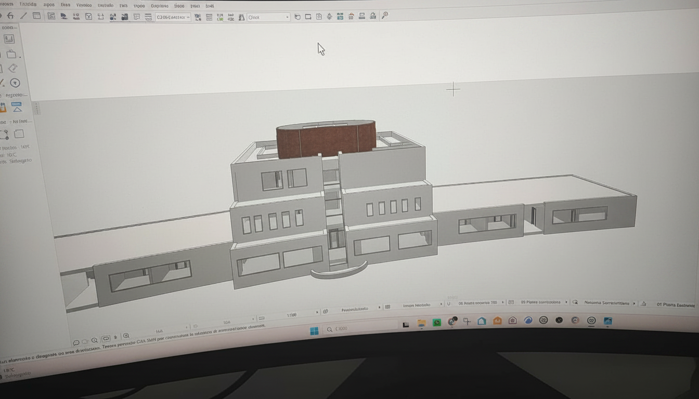Select the pencil icon in the top toolbar

click(x=23, y=16)
